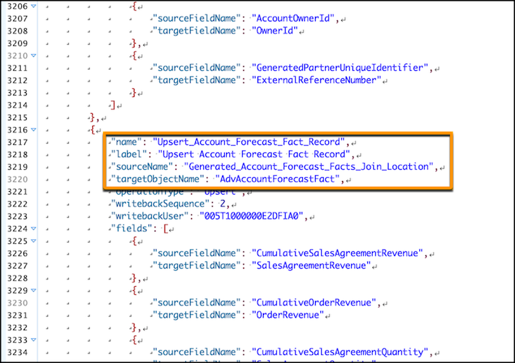Click "sourceFieldName" key on line 3211
This screenshot has height=363, width=515.
[197, 68]
